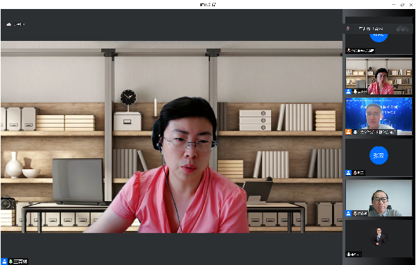
Task: Click the muted mic label on the 张云 tile
Action: click(358, 173)
